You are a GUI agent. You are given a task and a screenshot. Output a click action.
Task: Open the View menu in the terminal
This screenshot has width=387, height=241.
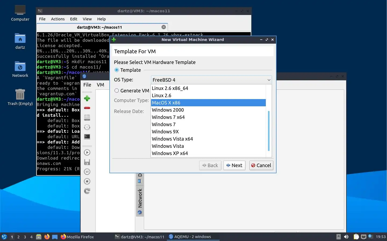tap(87, 19)
